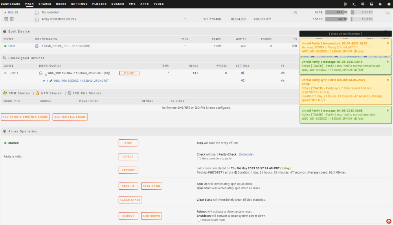Click the array scroll-up arrow toggle
The width and height of the screenshot is (393, 225).
(x=11, y=19)
